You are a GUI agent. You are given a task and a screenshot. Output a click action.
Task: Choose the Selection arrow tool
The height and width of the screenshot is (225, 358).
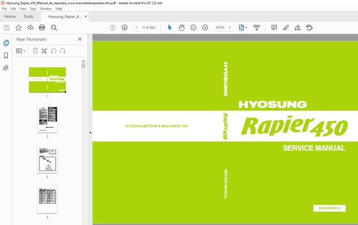coord(170,28)
